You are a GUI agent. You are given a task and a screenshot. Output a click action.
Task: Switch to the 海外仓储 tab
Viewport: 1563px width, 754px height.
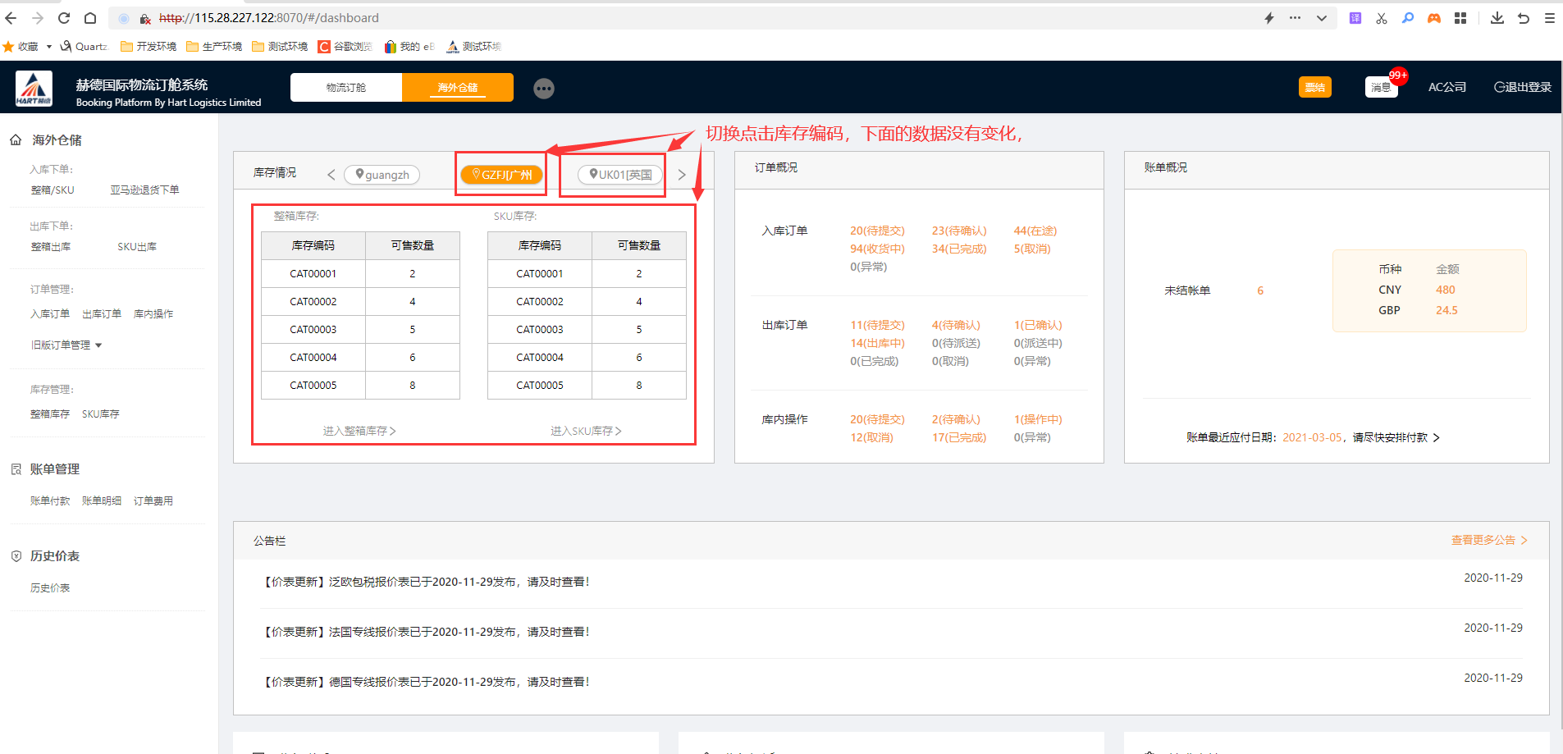coord(458,88)
